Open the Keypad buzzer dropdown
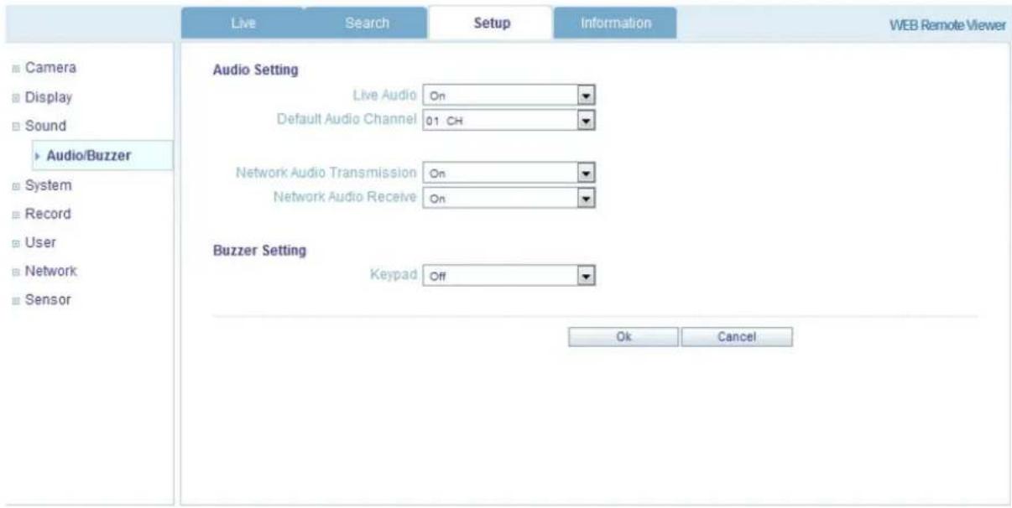The width and height of the screenshot is (1012, 508). [509, 274]
